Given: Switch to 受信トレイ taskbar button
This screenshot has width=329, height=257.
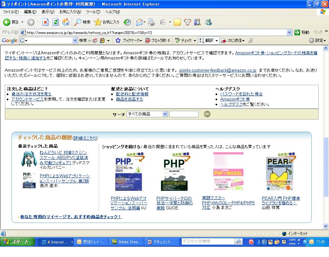Looking at the screenshot, I should tap(92, 242).
